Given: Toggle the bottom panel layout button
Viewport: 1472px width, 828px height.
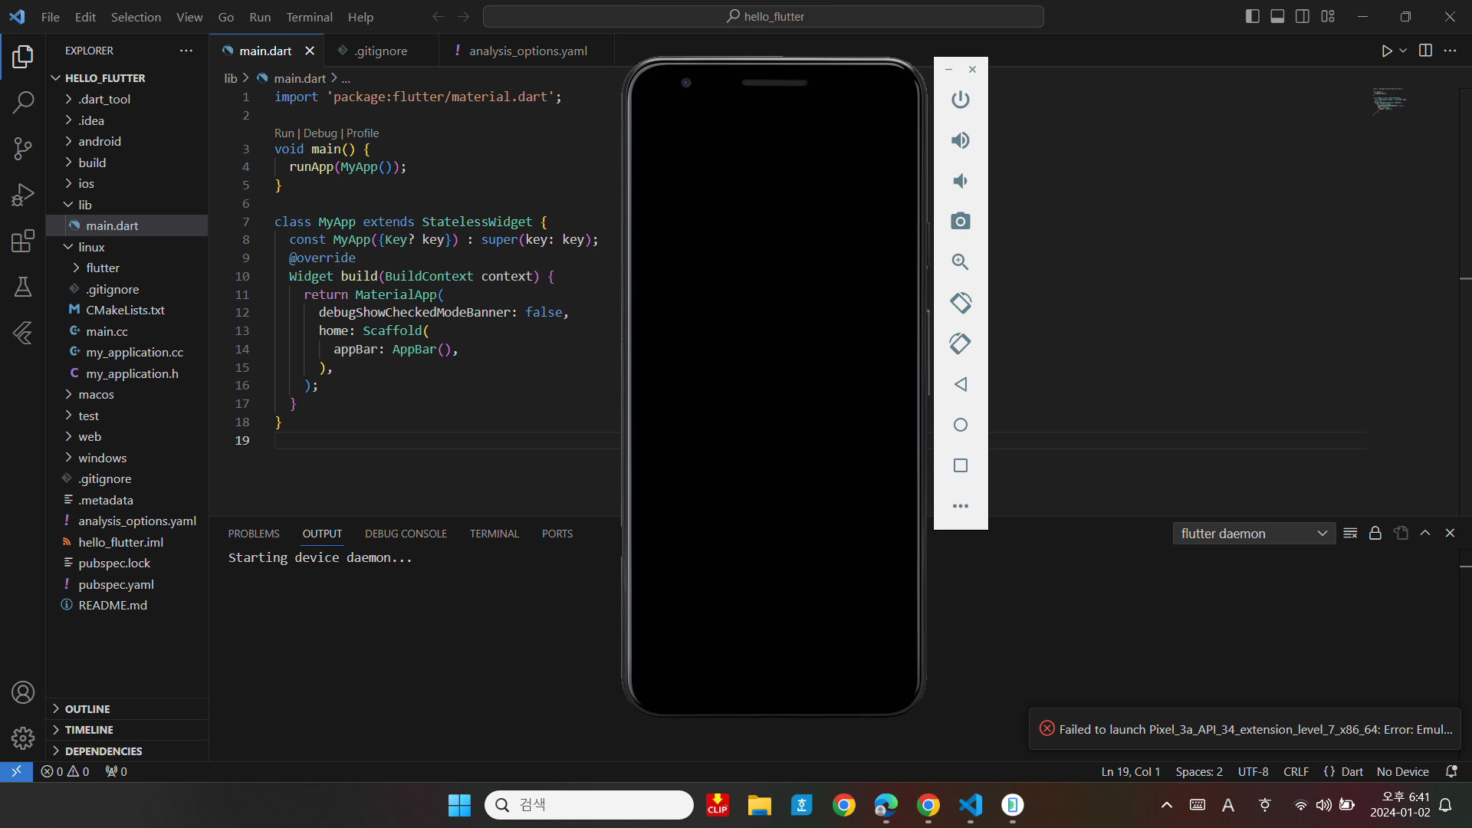Looking at the screenshot, I should (1277, 16).
